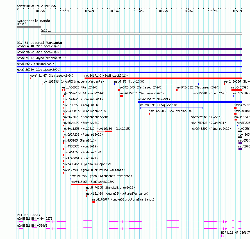Click nsv4175989 (gnomADStructuralVariants) label
The width and height of the screenshot is (250, 239).
94,170
